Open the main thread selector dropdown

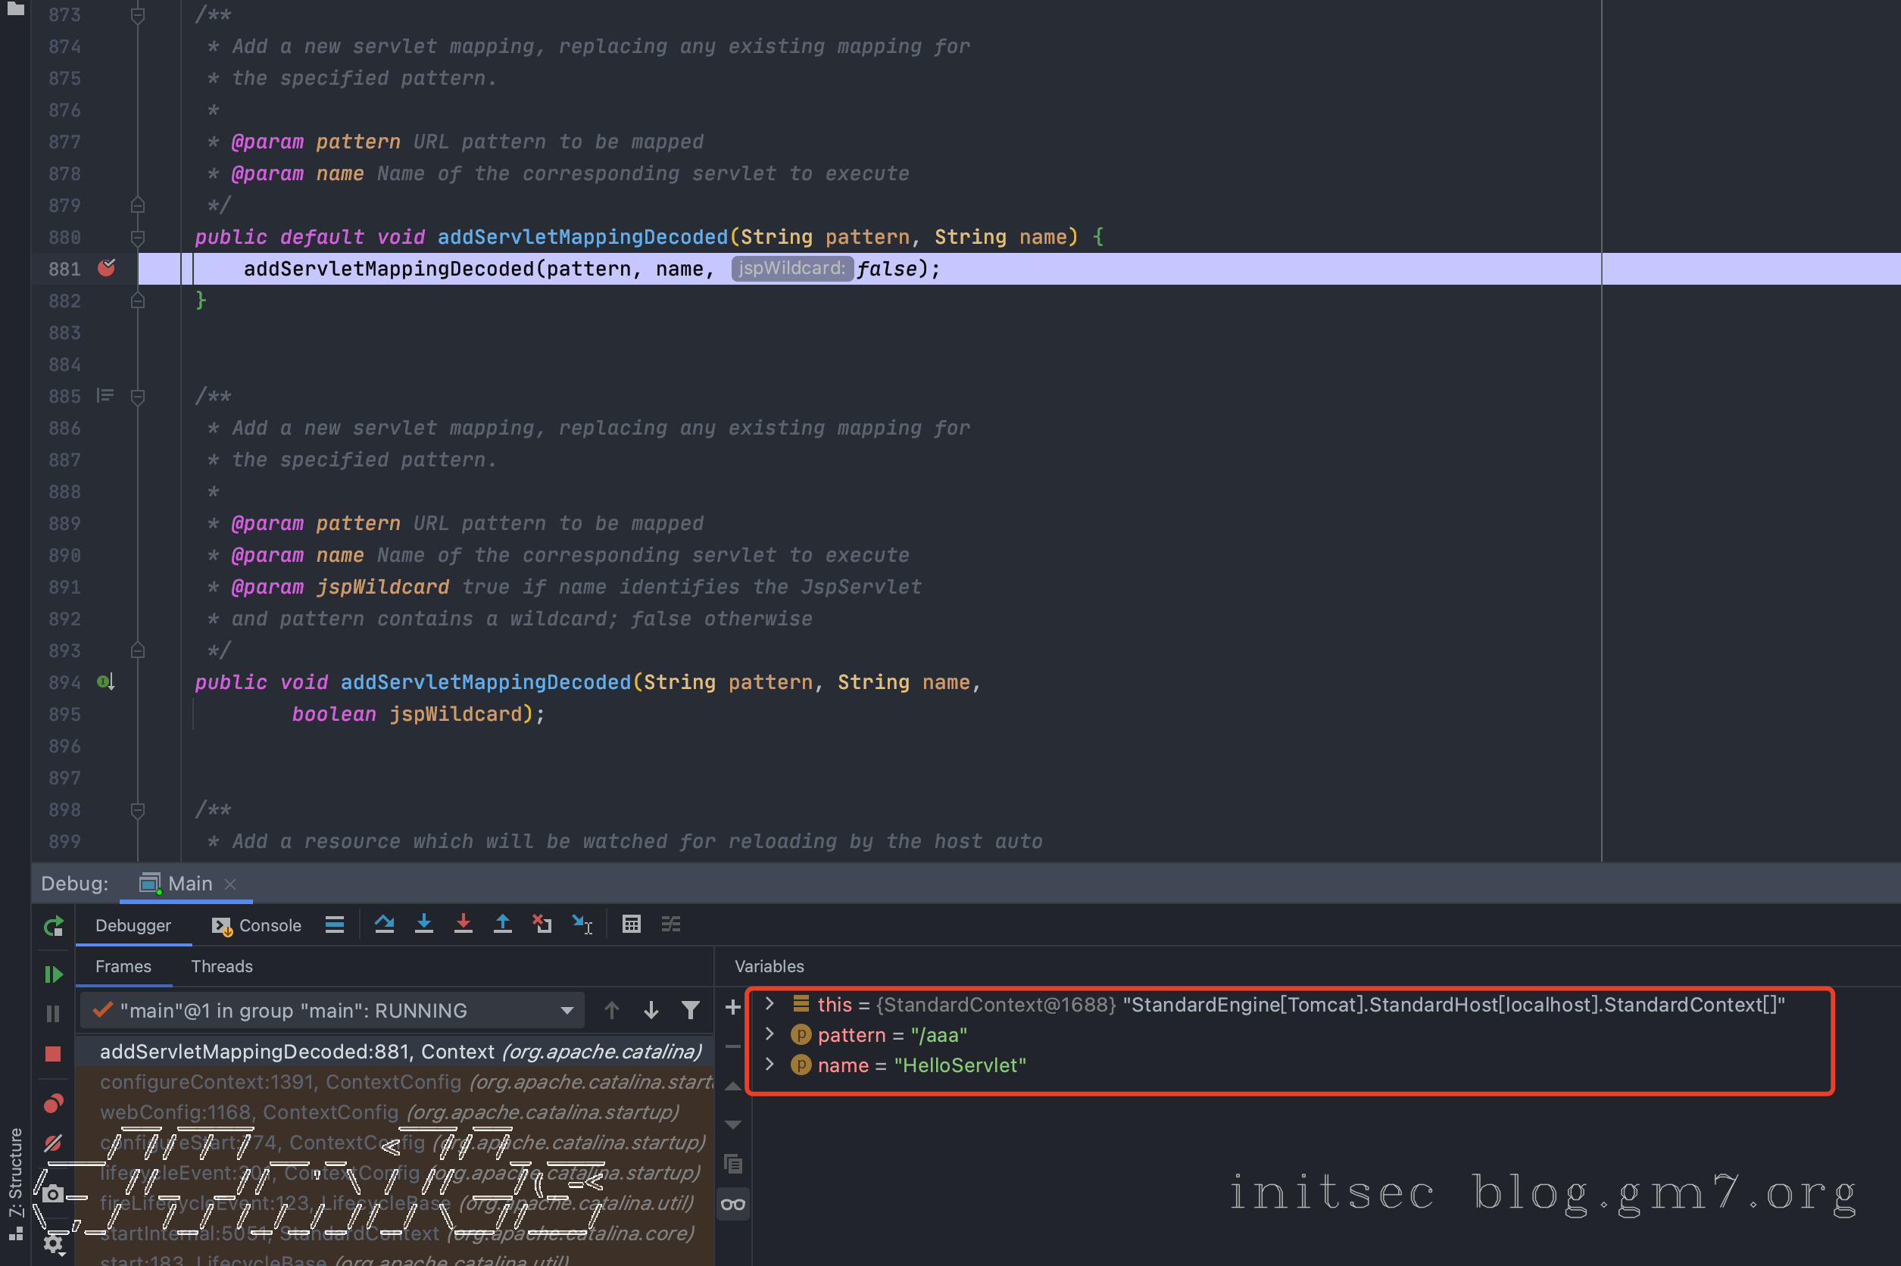[567, 1011]
